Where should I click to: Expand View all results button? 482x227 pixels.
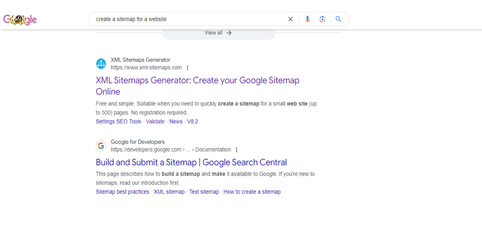218,33
